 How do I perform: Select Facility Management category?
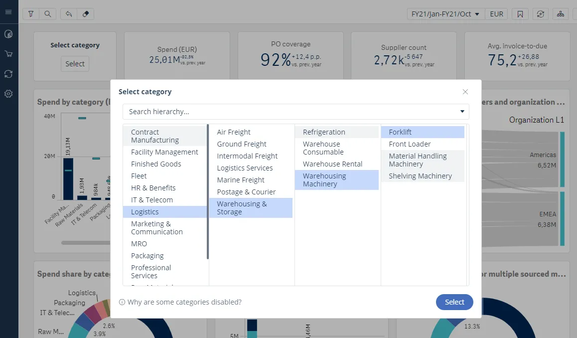click(x=164, y=152)
